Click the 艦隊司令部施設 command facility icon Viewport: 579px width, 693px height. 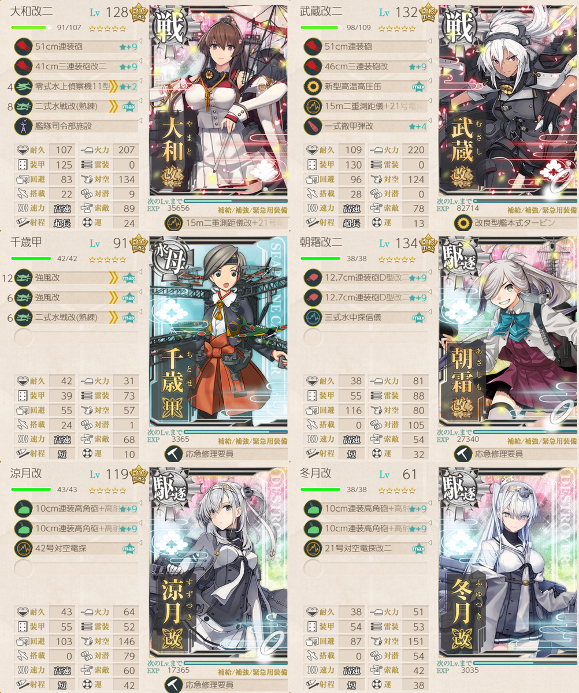[24, 126]
